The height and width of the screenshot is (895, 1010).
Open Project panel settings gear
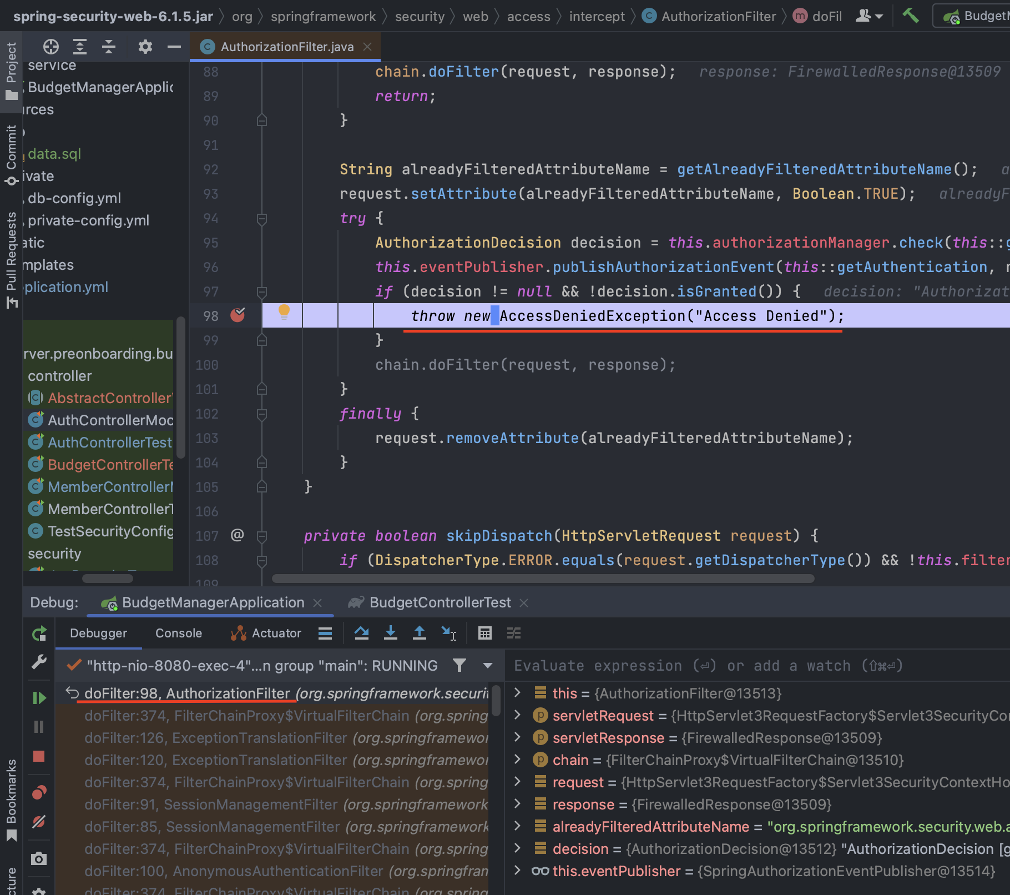click(x=145, y=47)
